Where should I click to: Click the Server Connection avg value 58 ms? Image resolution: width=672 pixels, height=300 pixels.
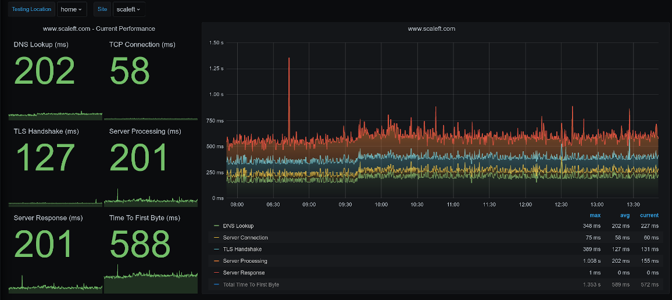tap(622, 237)
